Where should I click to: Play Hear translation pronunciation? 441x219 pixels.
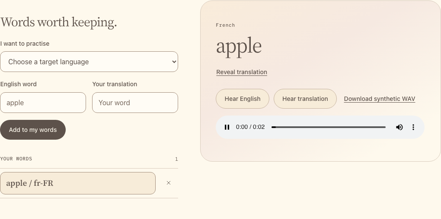305,99
